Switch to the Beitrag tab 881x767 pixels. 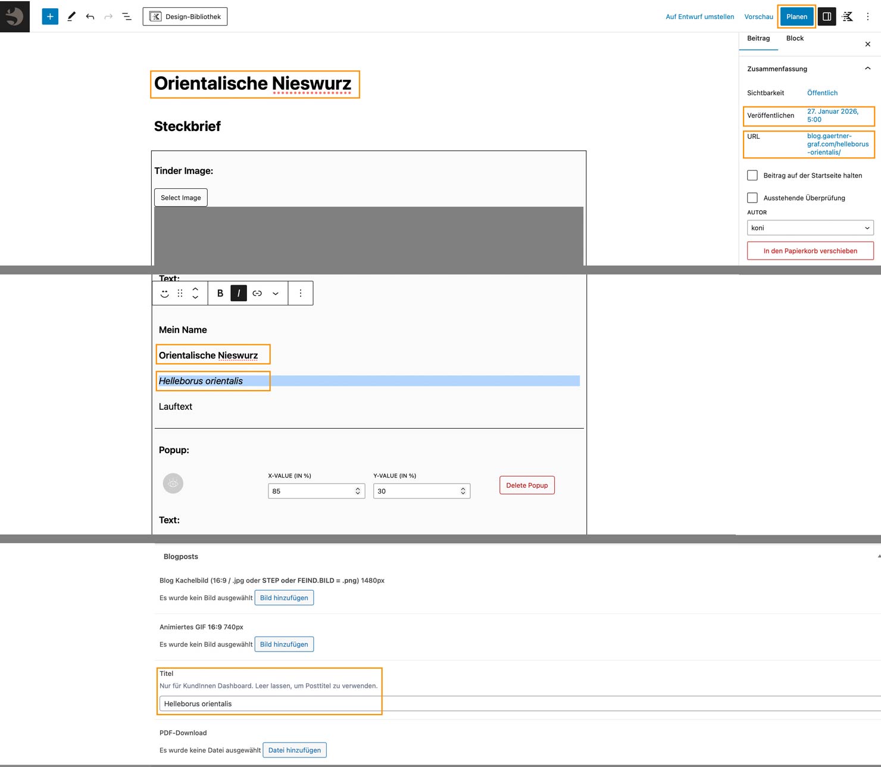tap(758, 38)
